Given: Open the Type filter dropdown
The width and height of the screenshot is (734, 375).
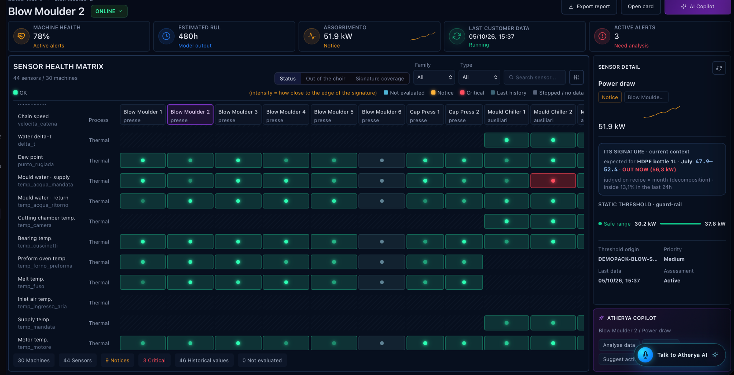Looking at the screenshot, I should 479,77.
